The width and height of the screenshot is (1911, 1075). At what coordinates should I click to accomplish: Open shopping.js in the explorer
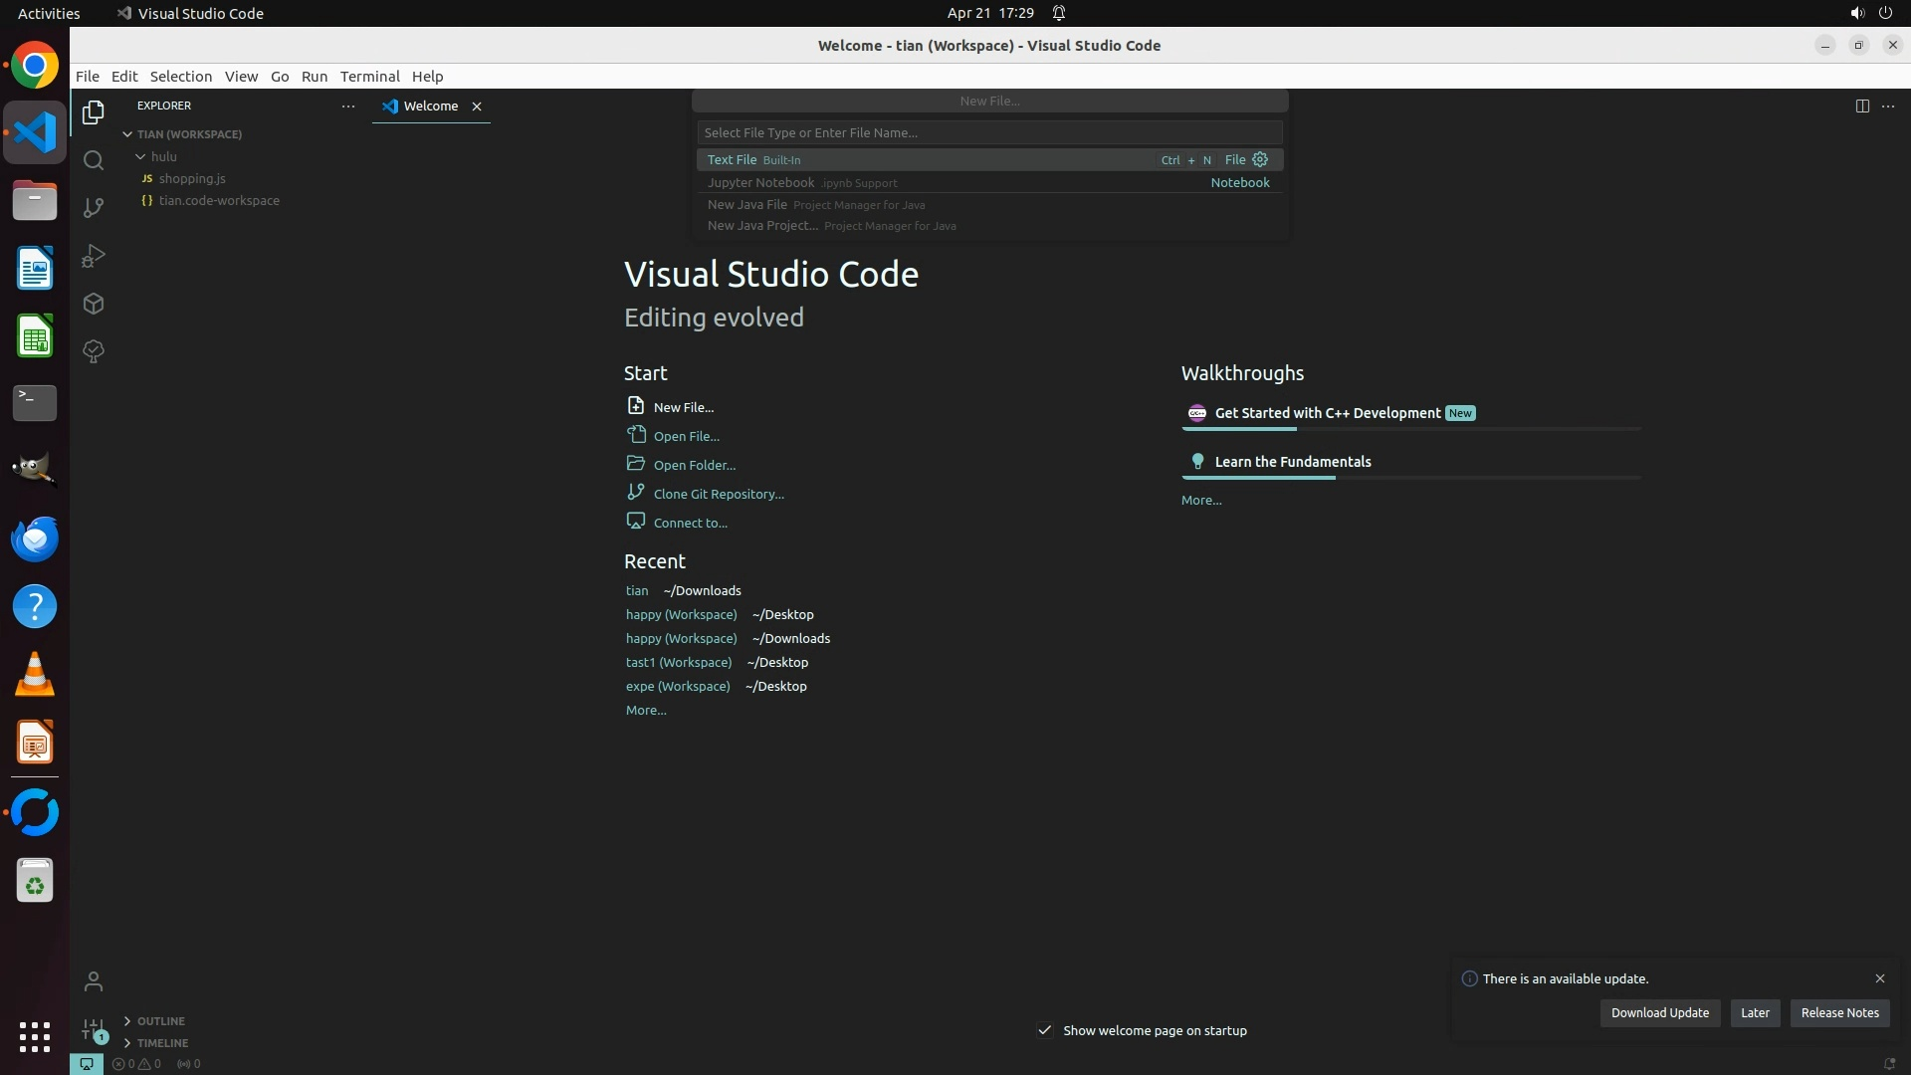click(x=192, y=178)
